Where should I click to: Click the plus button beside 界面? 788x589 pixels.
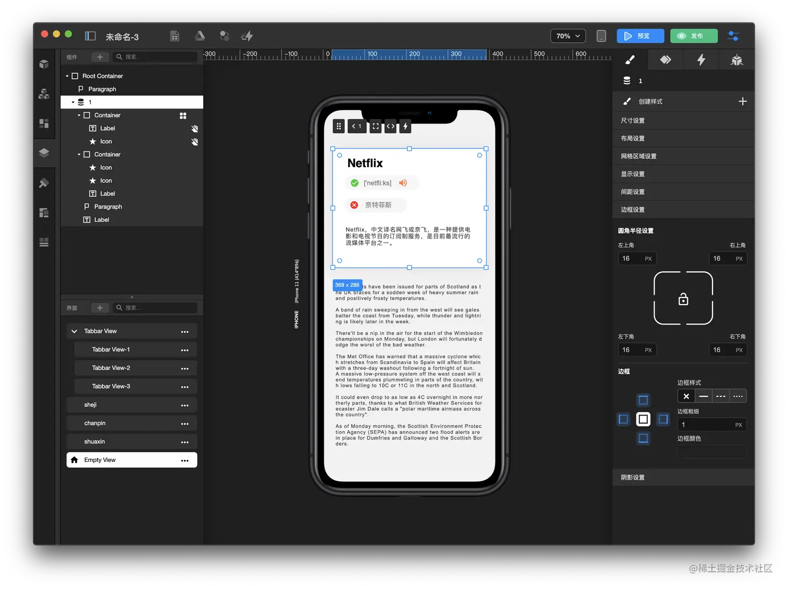[x=100, y=308]
